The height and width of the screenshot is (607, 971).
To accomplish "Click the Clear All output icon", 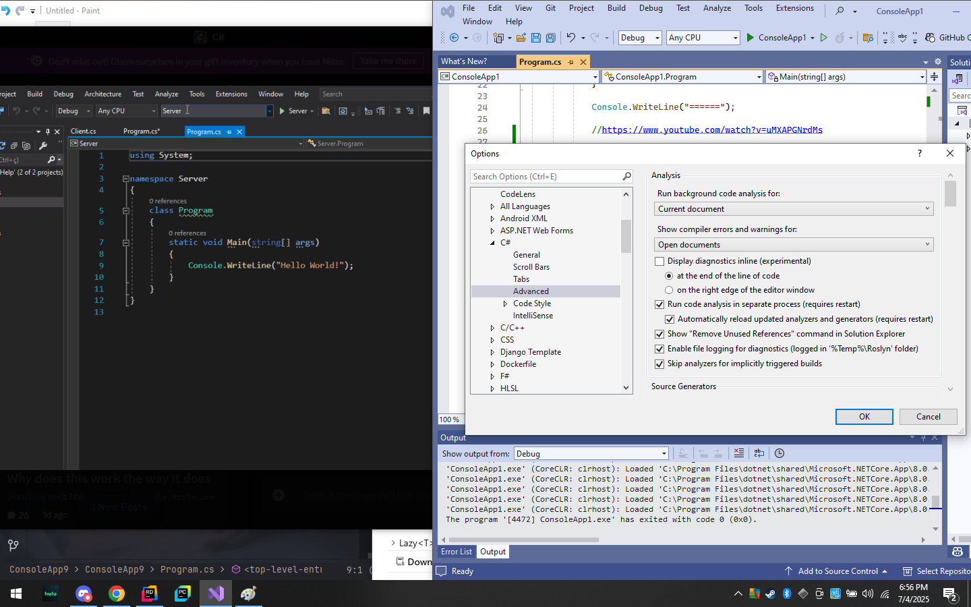I will pyautogui.click(x=739, y=453).
